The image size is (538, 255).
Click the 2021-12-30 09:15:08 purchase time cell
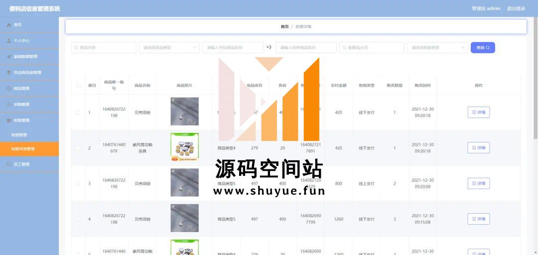point(423,219)
